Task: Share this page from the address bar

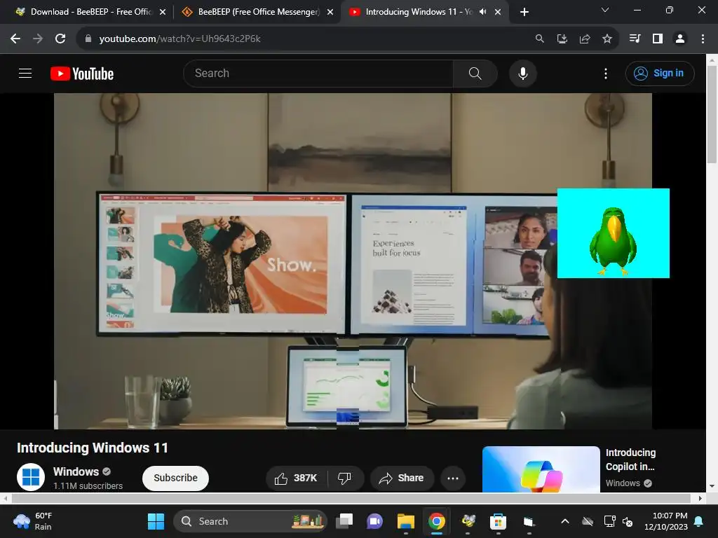Action: (584, 39)
